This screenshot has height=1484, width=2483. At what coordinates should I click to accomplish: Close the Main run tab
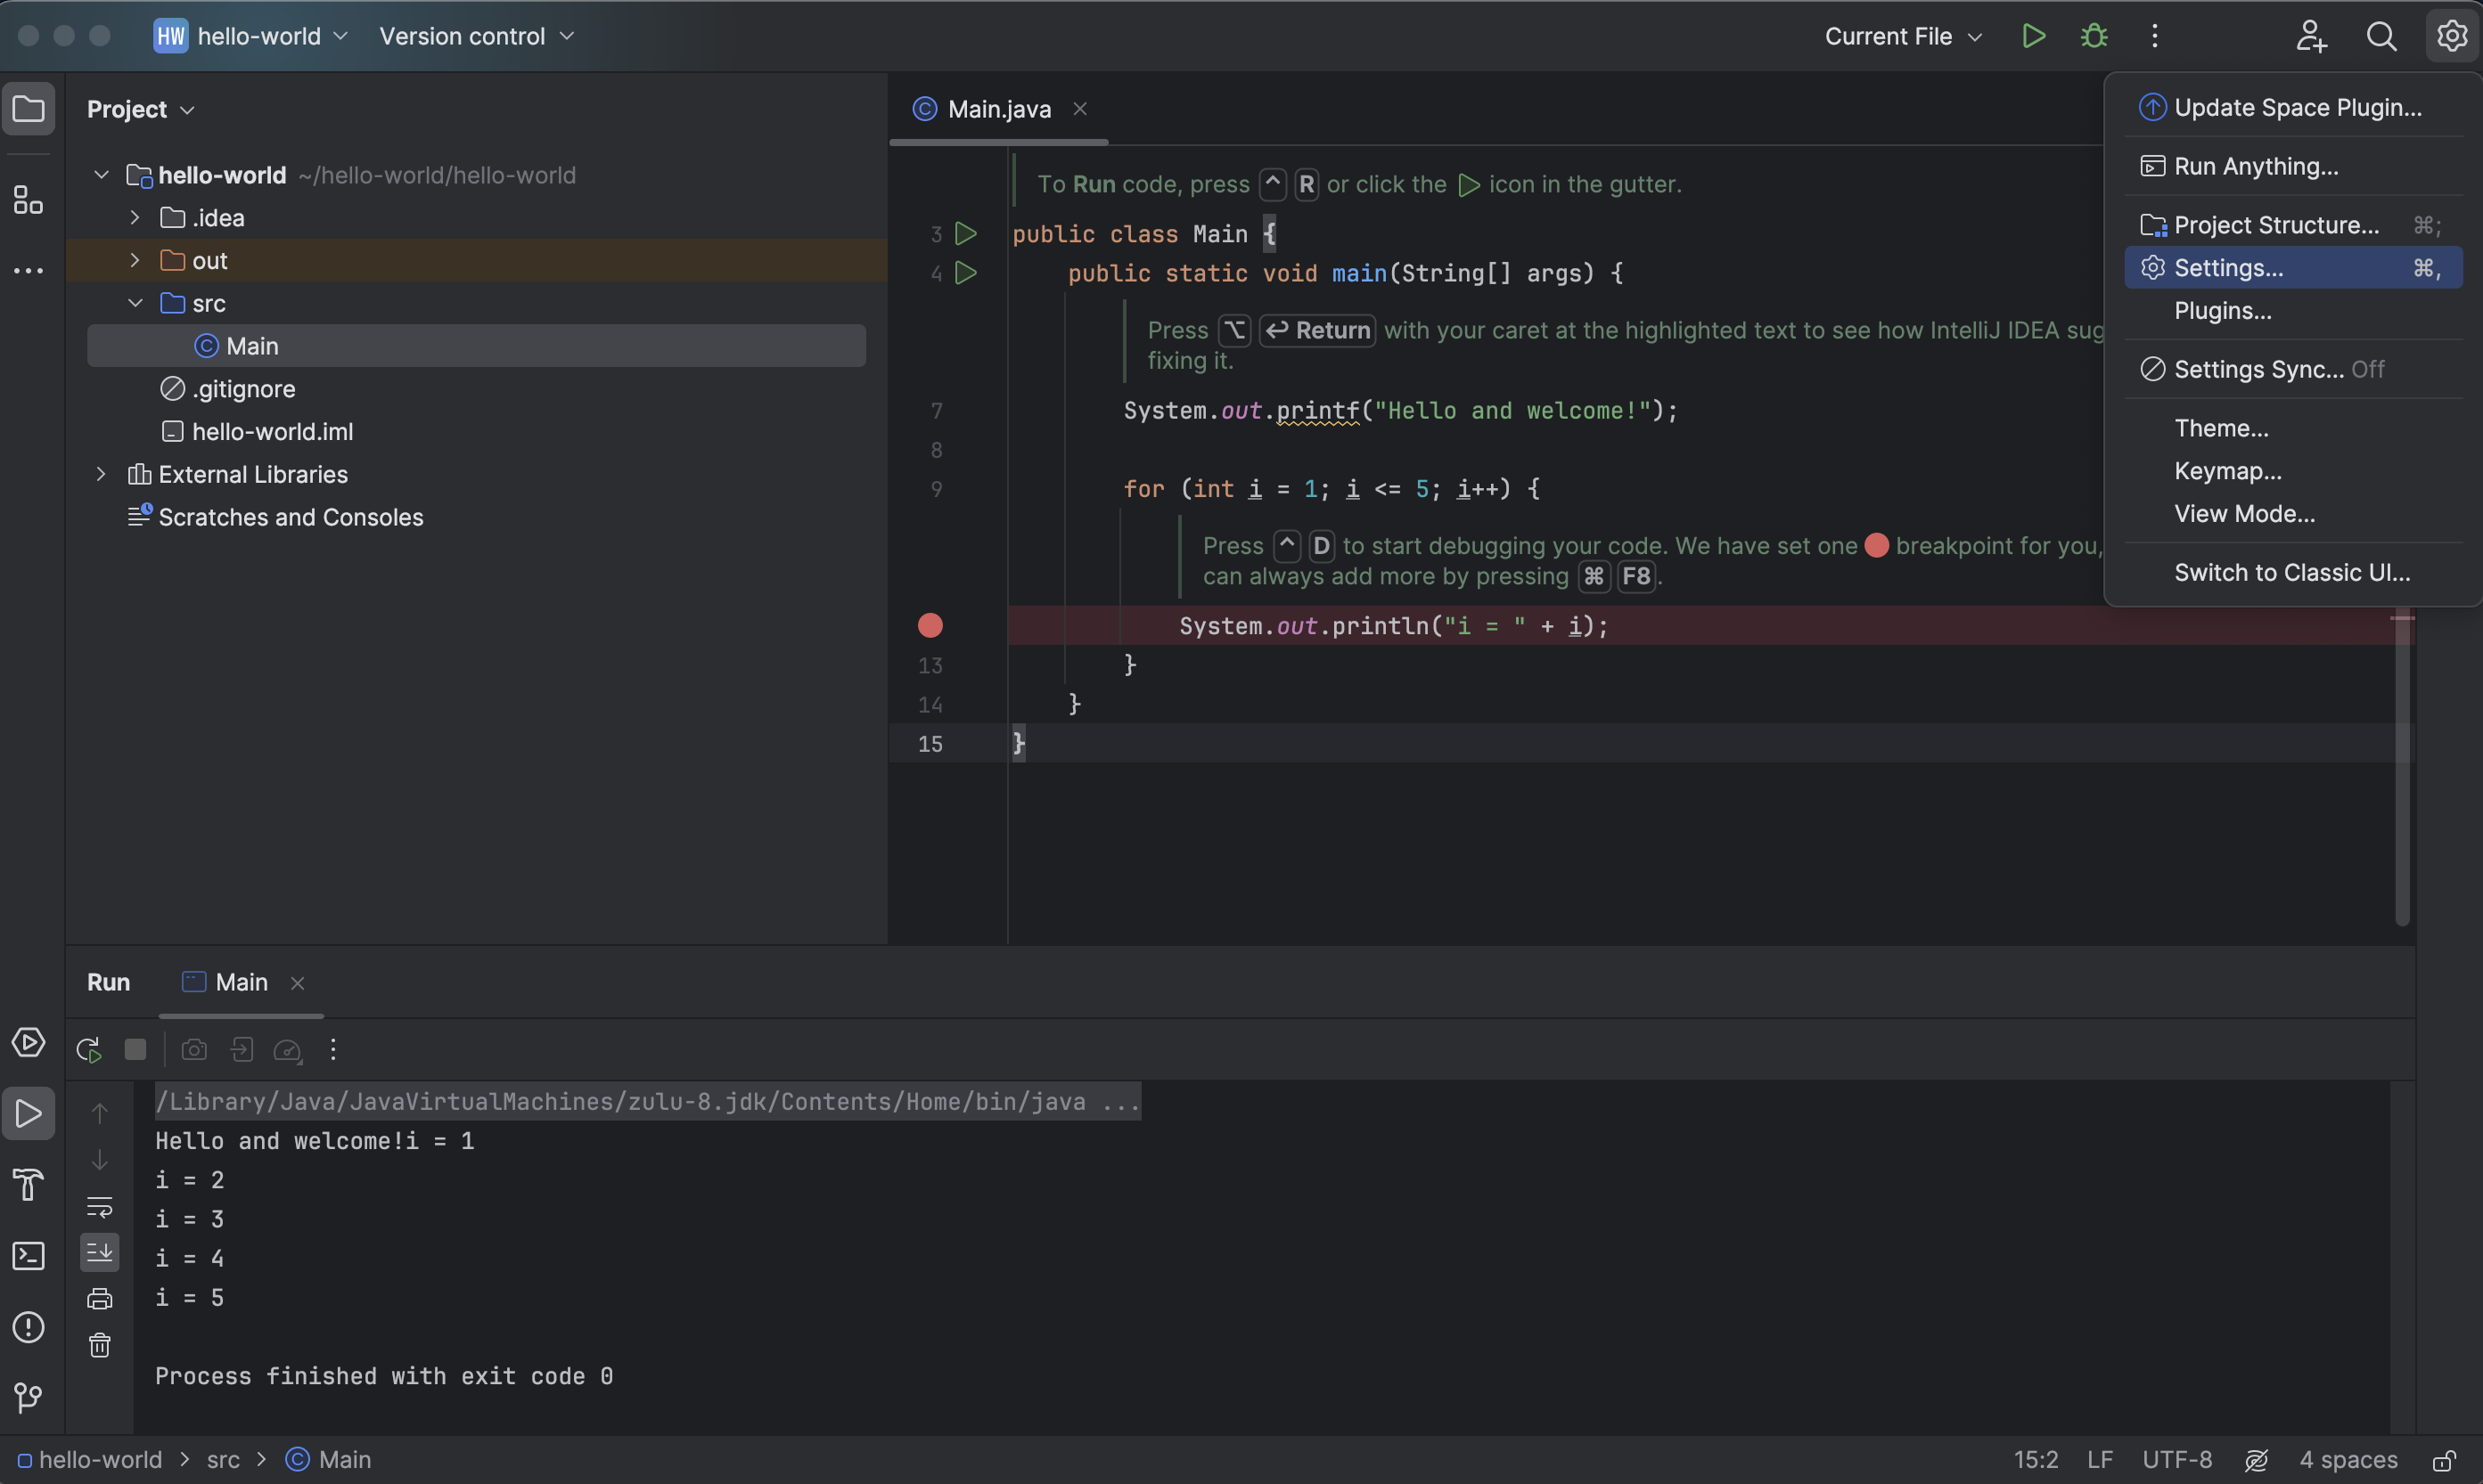coord(297,983)
